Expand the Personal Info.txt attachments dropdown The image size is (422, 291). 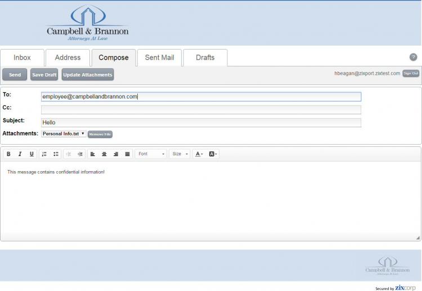64,134
